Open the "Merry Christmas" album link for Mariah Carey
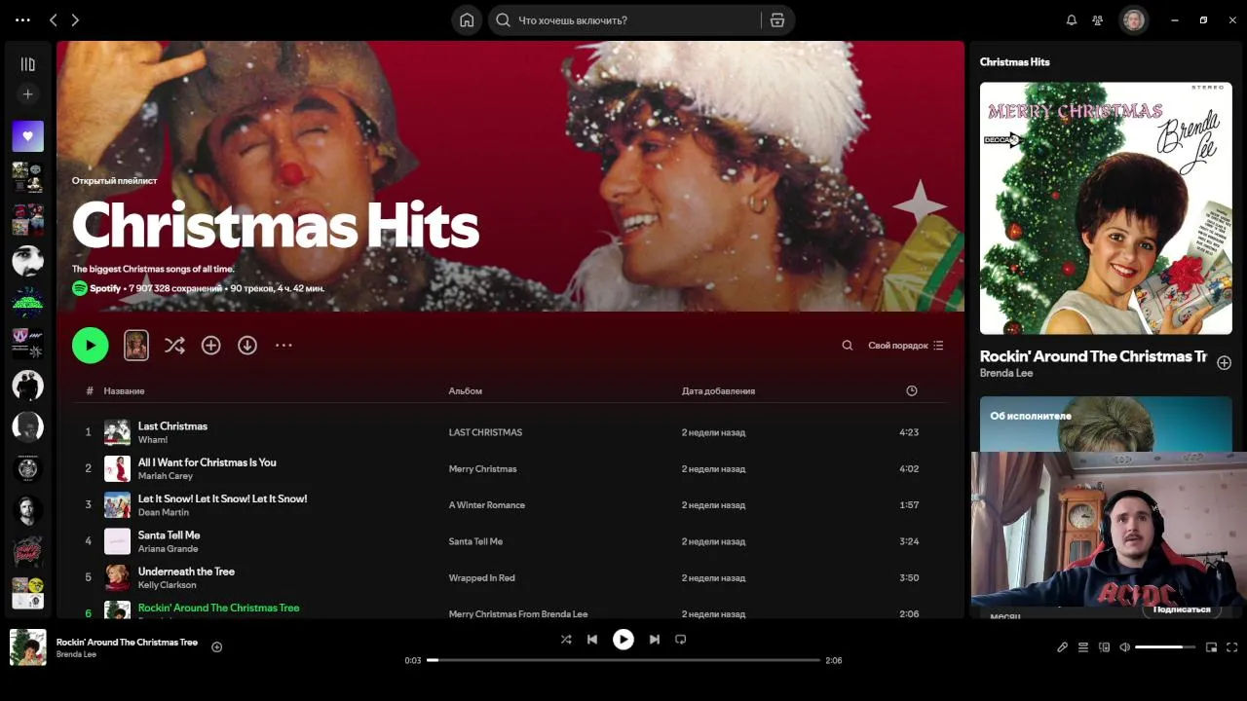Screen dimensions: 1247x701 482,469
